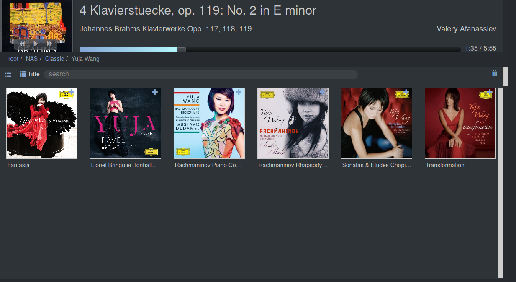
Task: Click the time display 1:35 / 5:55
Action: click(x=481, y=49)
